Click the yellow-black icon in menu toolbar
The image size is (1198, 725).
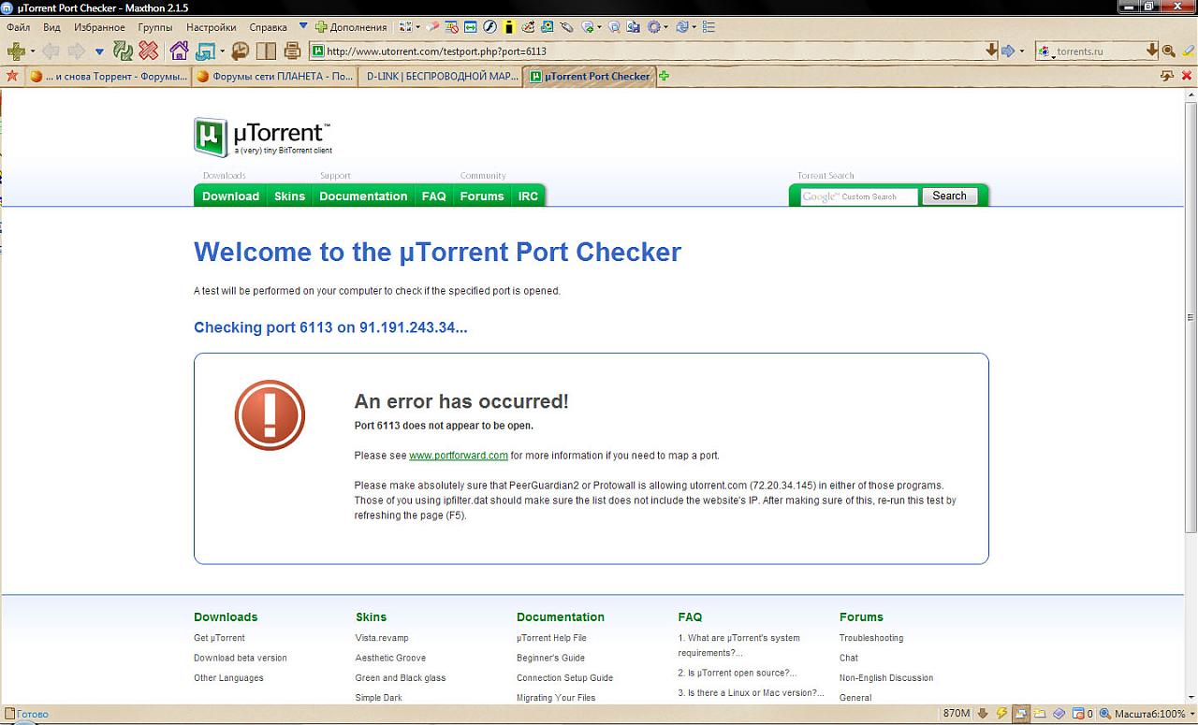[508, 27]
